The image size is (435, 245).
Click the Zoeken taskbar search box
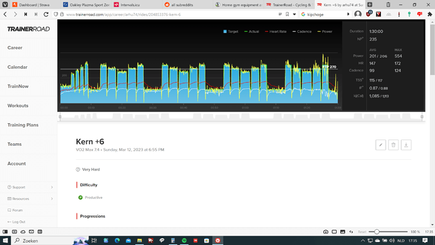click(50, 241)
